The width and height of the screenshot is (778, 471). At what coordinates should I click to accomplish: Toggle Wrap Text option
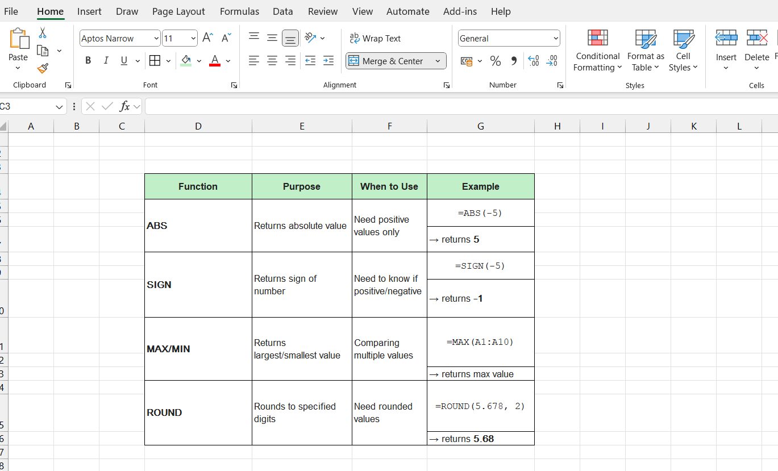pyautogui.click(x=376, y=38)
